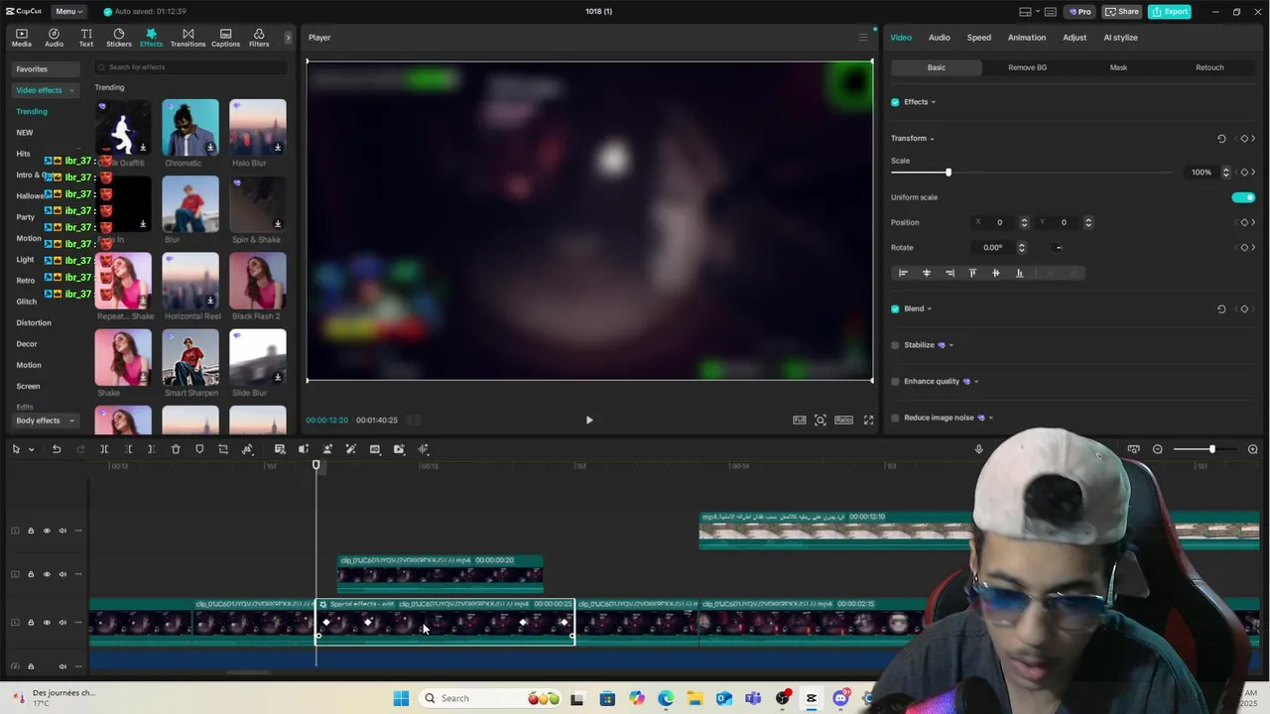Open player hamburger menu
This screenshot has width=1270, height=714.
(x=863, y=38)
